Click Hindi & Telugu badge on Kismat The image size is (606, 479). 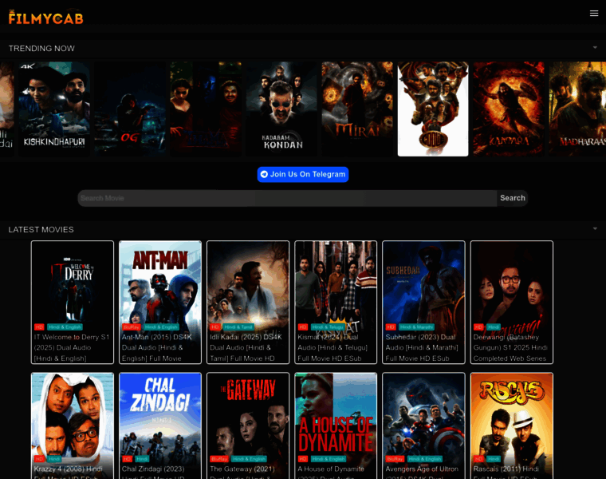click(328, 327)
